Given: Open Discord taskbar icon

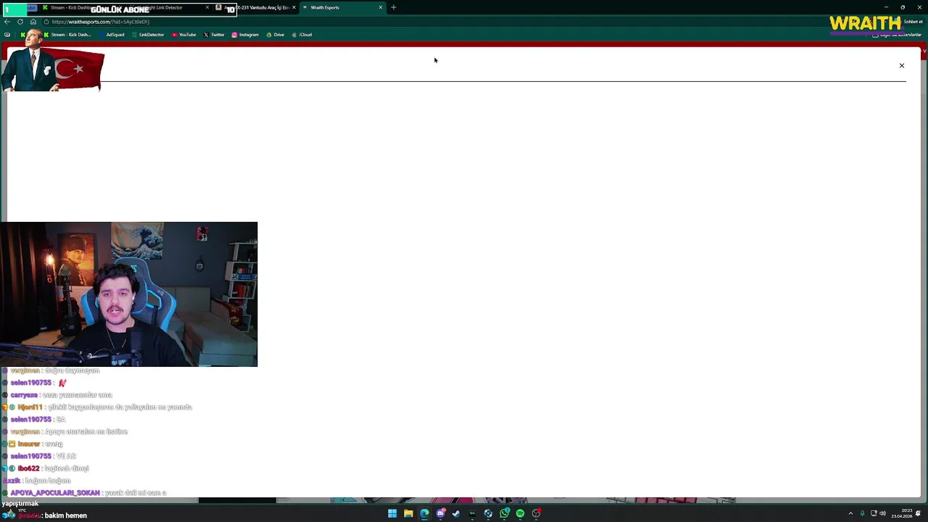Looking at the screenshot, I should coord(440,513).
